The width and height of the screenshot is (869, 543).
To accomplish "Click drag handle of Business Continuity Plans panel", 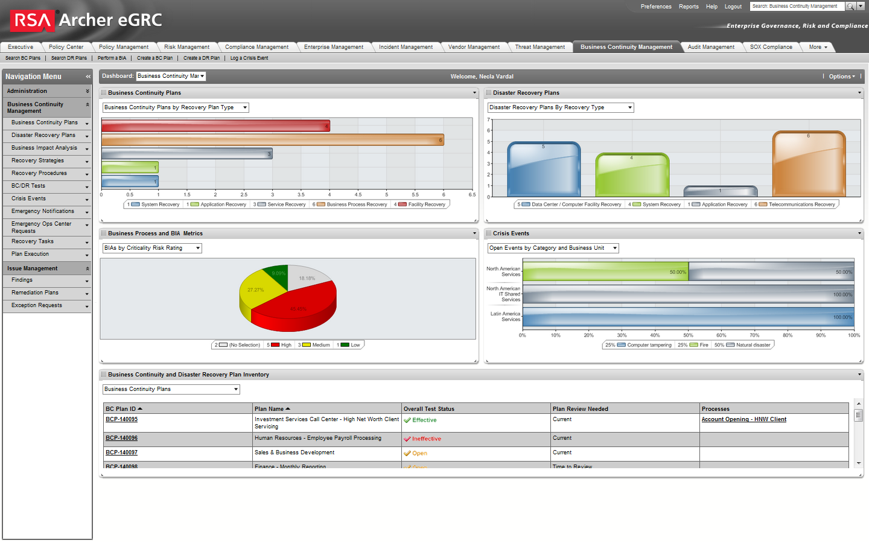I will pos(104,93).
